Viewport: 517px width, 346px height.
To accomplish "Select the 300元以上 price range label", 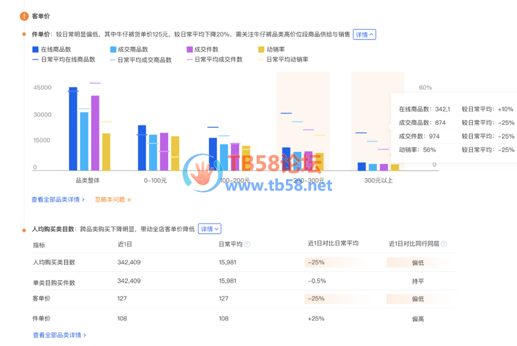I will click(x=379, y=180).
